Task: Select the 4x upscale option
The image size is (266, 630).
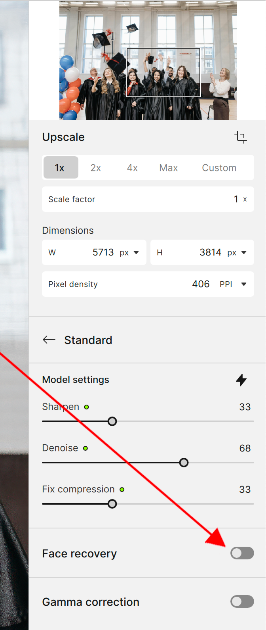Action: pyautogui.click(x=132, y=168)
